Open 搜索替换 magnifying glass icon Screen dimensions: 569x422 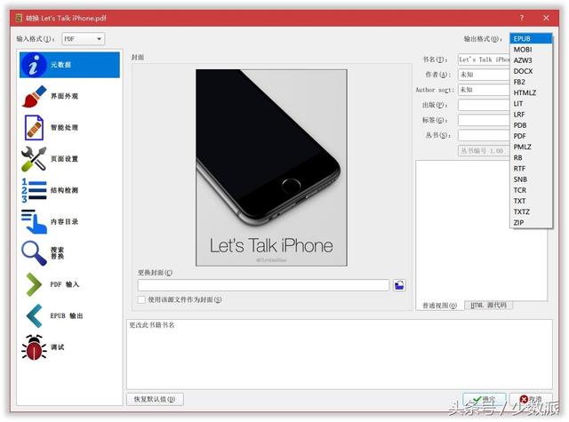point(34,253)
